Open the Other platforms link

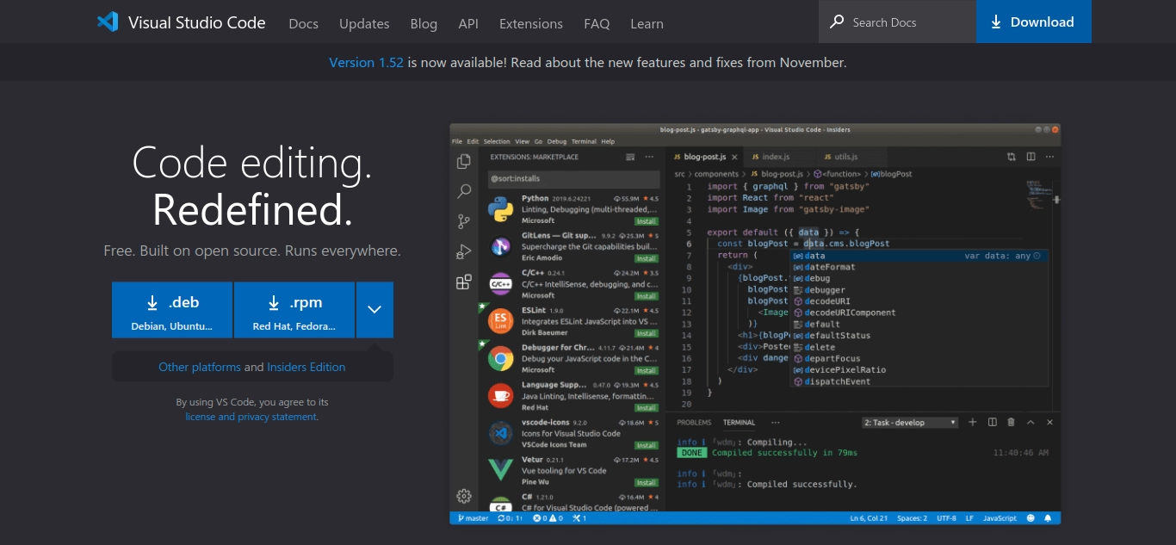[200, 367]
